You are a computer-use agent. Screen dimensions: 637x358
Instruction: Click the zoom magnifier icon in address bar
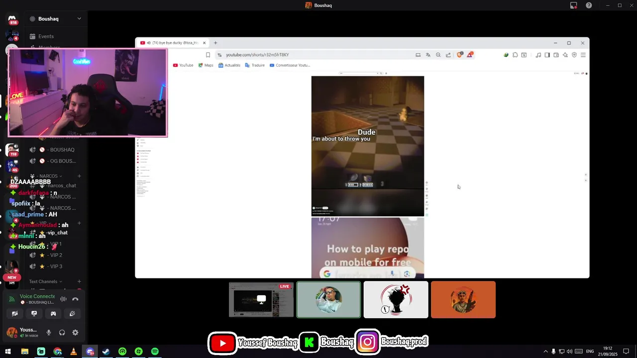click(x=438, y=55)
